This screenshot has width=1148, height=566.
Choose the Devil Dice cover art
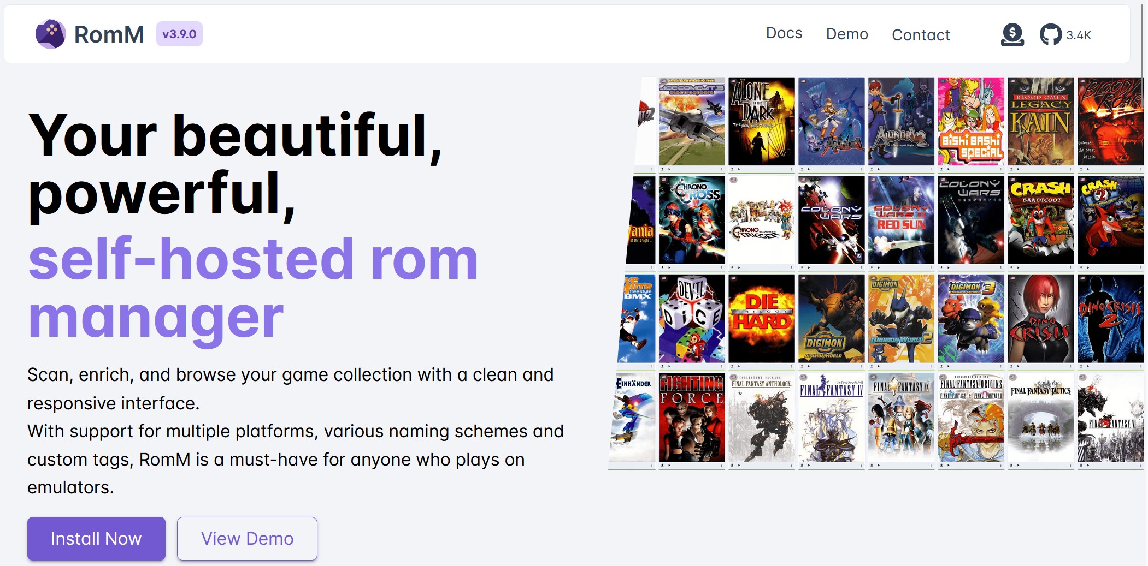pos(691,318)
